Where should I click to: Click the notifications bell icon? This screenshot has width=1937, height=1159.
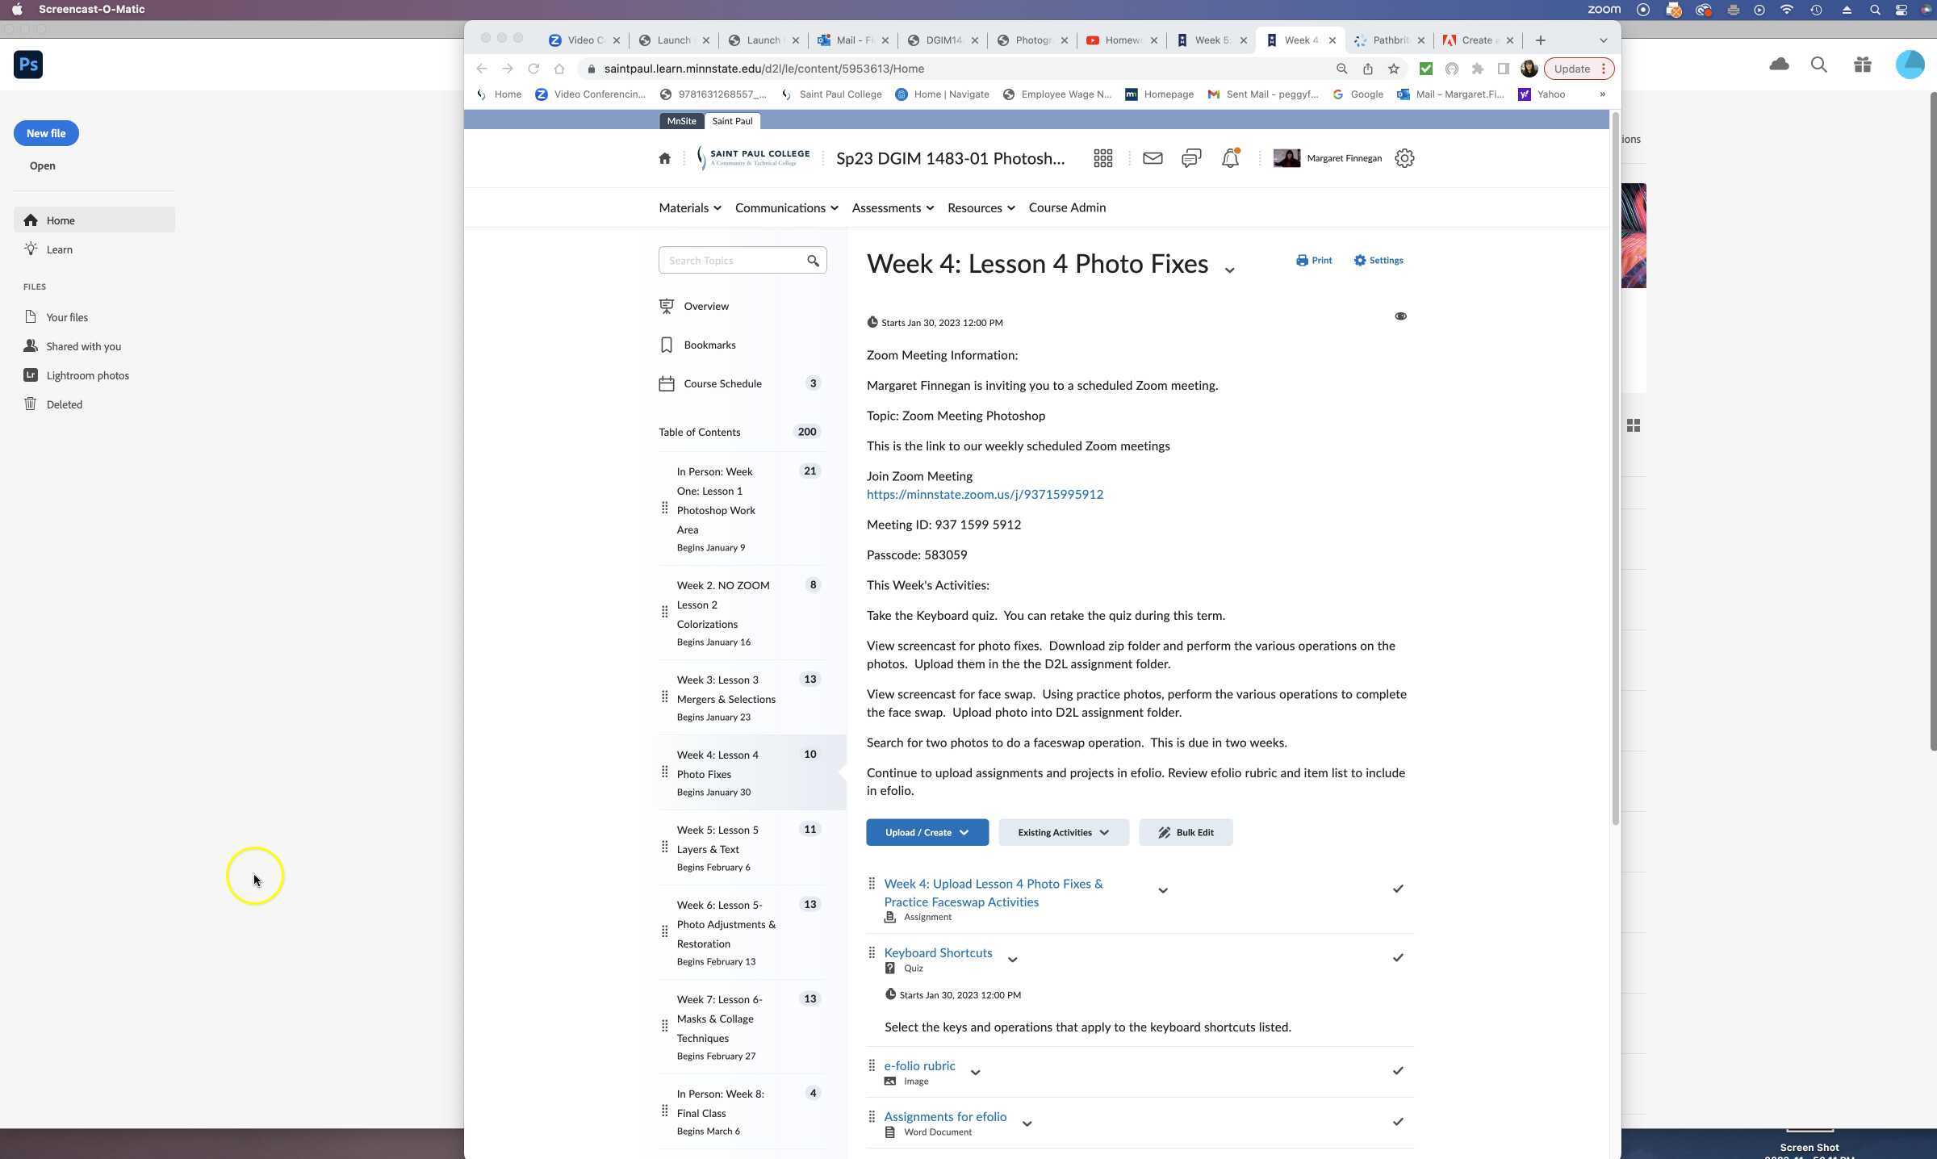tap(1229, 158)
